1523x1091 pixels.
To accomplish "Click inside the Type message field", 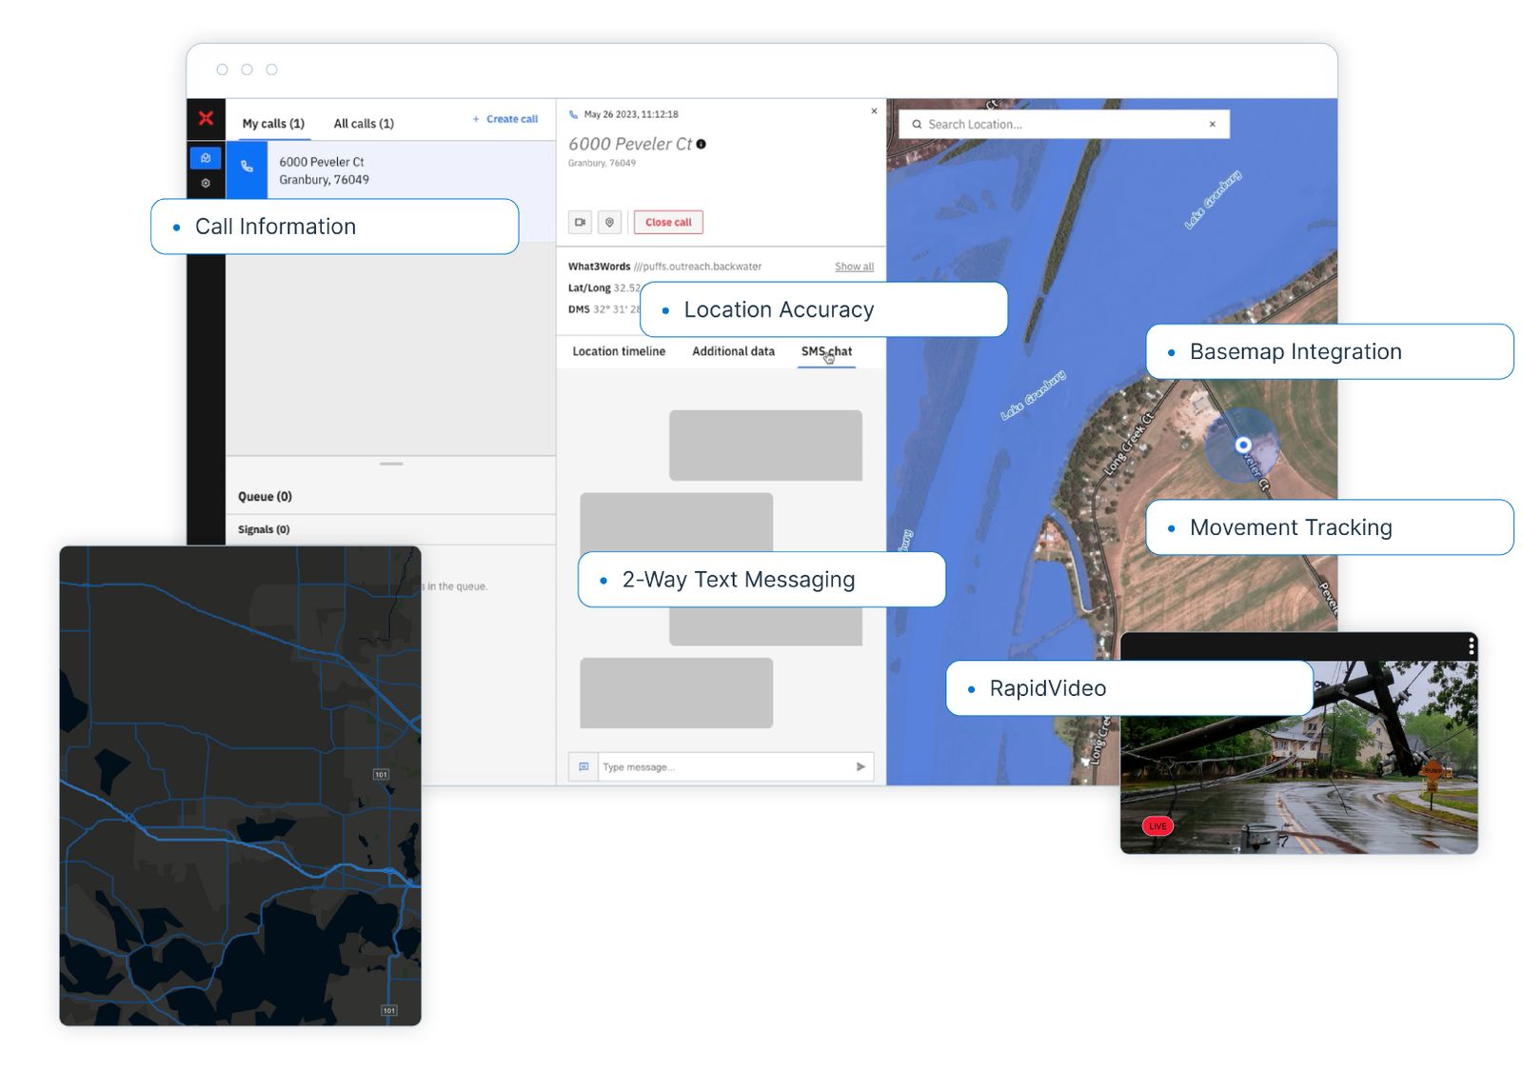I will [x=685, y=766].
